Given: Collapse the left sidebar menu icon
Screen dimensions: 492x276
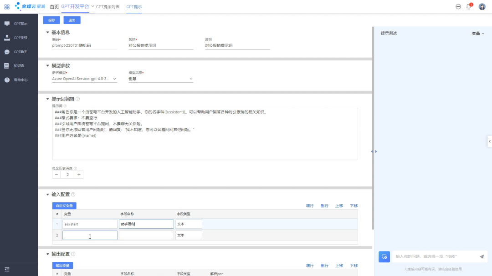Looking at the screenshot, I should 7,270.
